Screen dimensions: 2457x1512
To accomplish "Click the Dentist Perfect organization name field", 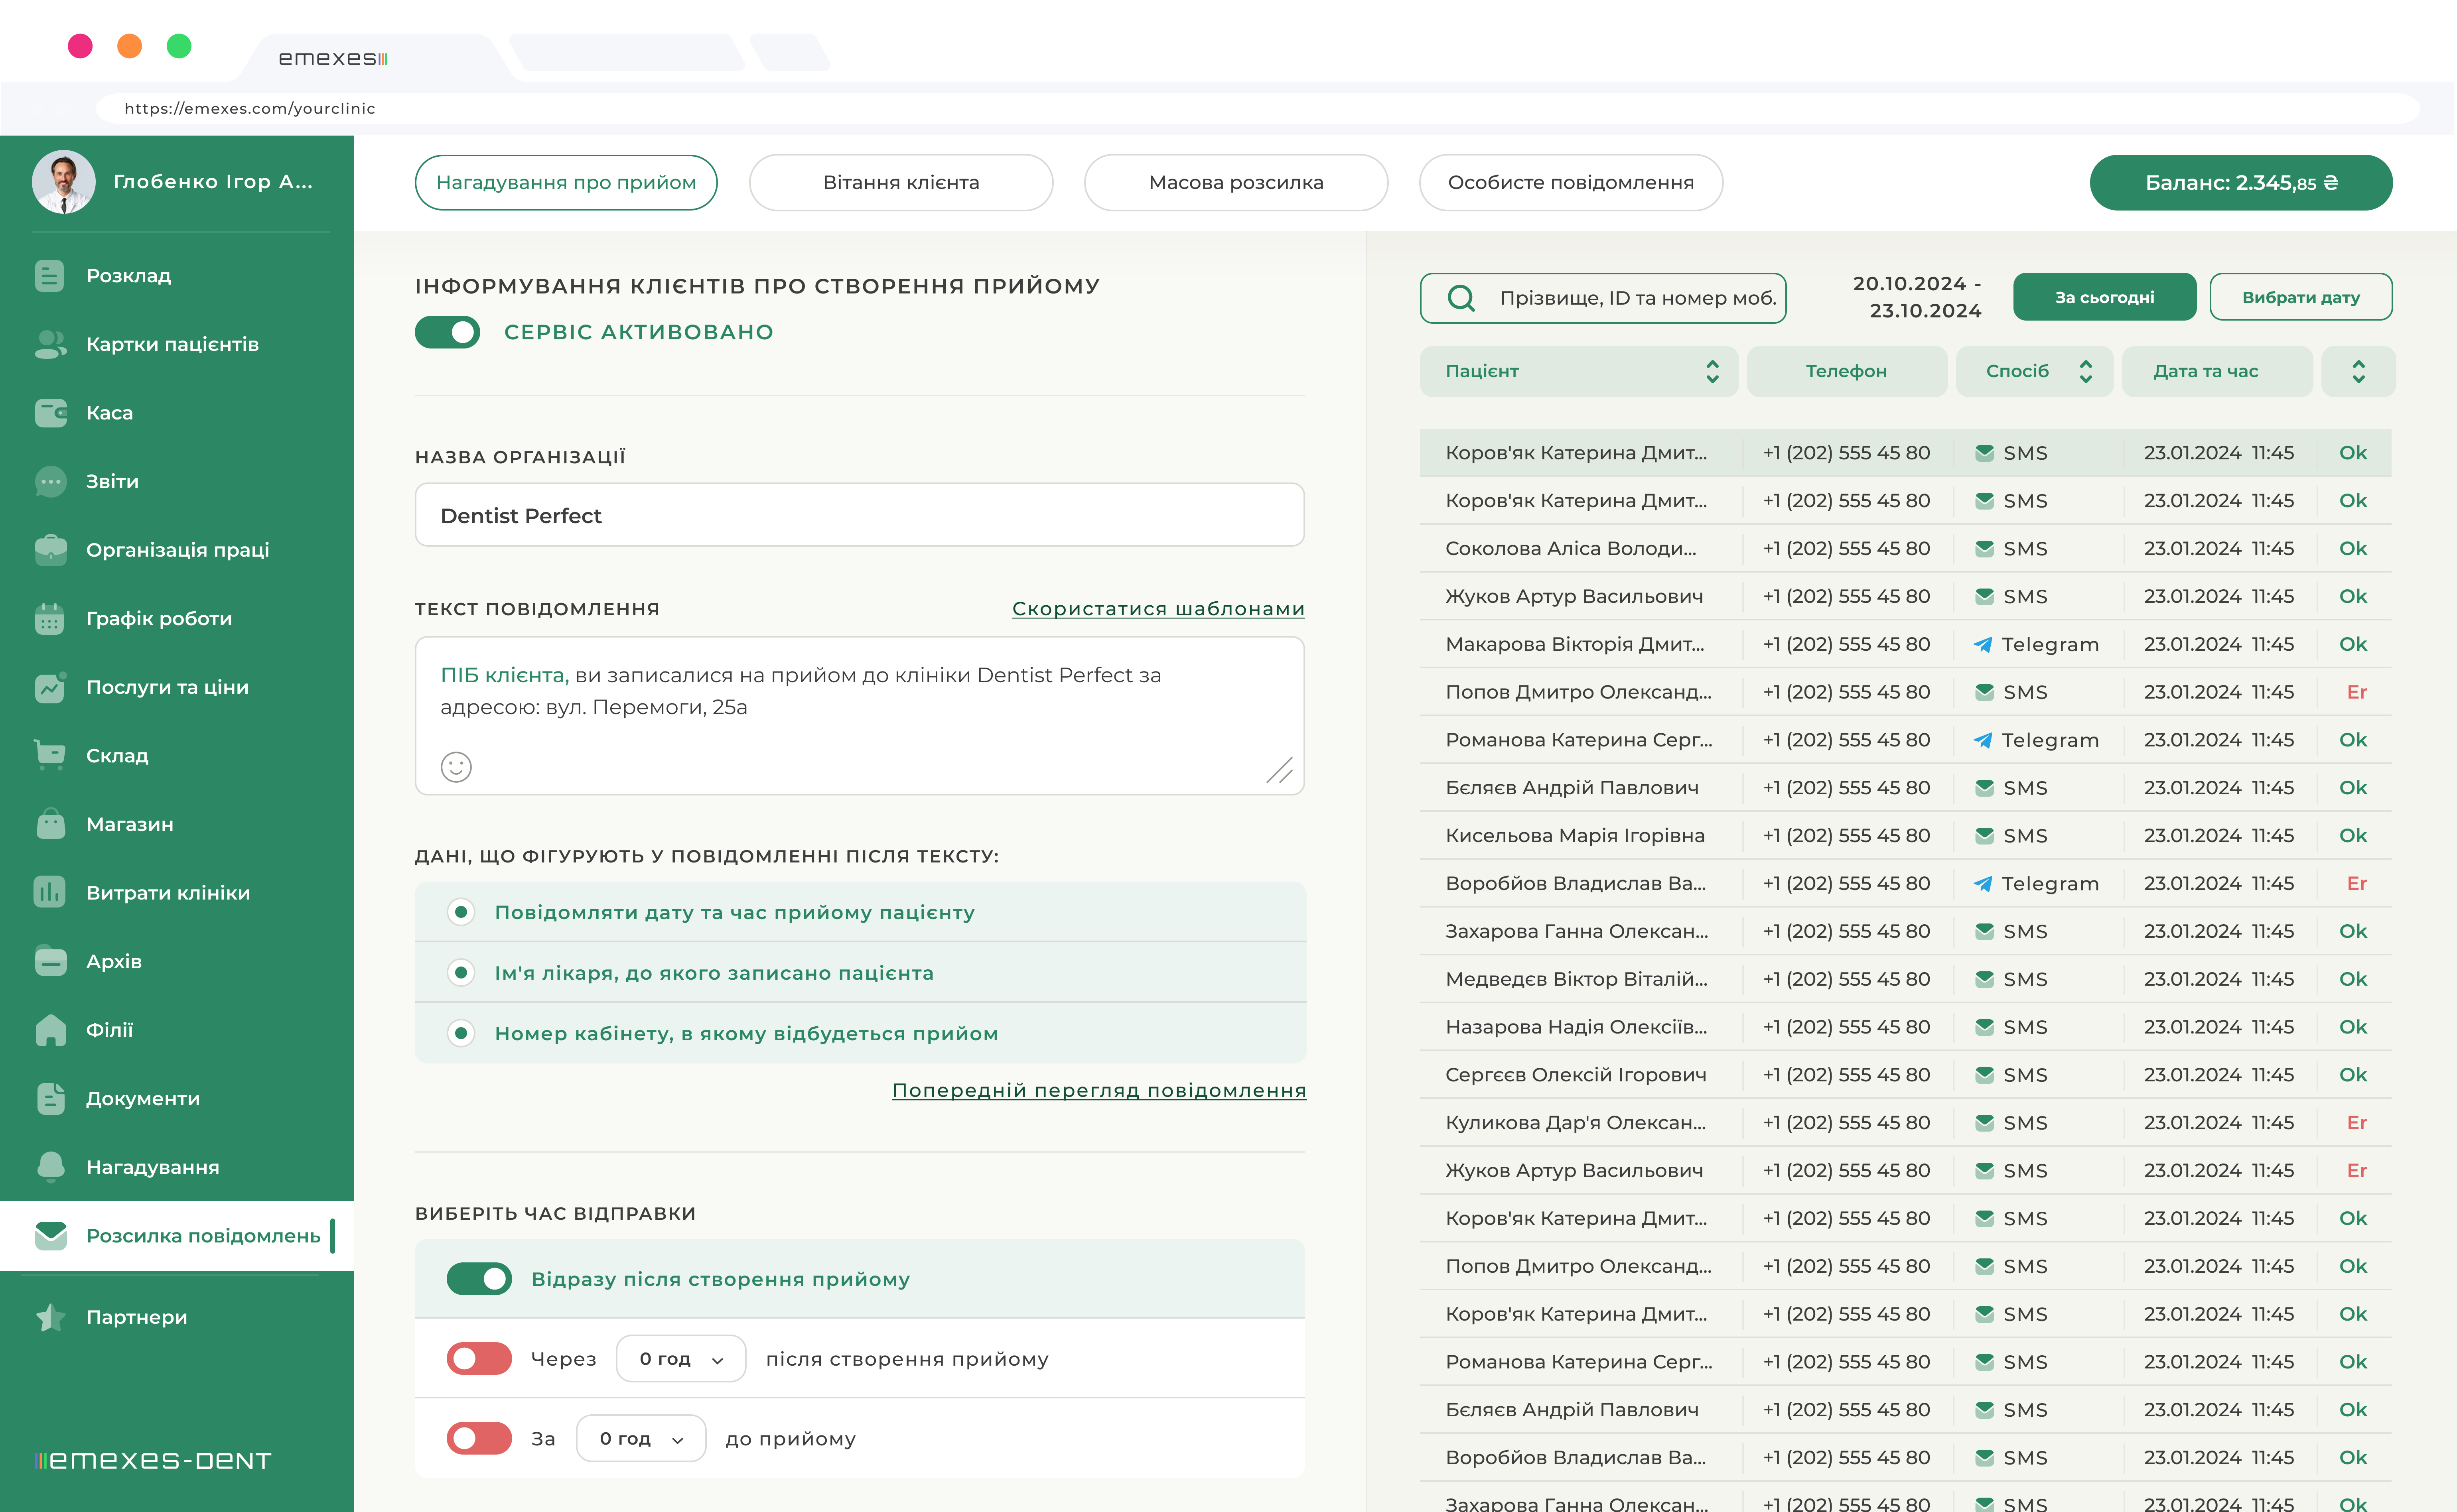I will pyautogui.click(x=860, y=516).
